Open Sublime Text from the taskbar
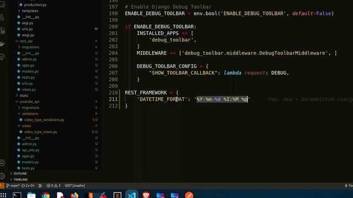The width and height of the screenshot is (353, 198). 117,195
